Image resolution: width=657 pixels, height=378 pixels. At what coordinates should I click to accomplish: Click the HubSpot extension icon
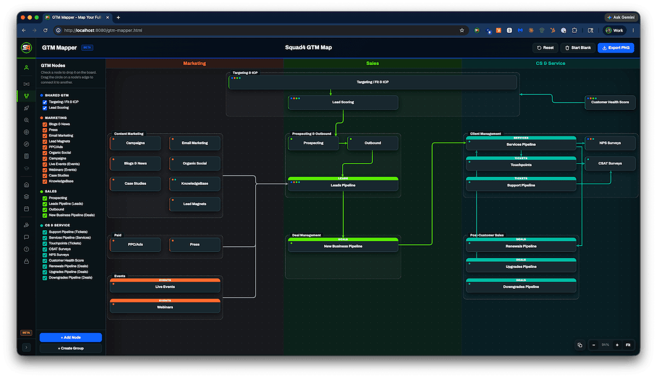coord(552,31)
